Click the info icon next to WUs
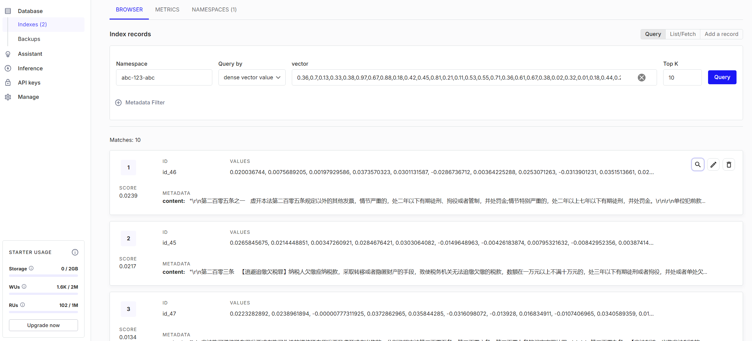This screenshot has height=341, width=752. (24, 287)
